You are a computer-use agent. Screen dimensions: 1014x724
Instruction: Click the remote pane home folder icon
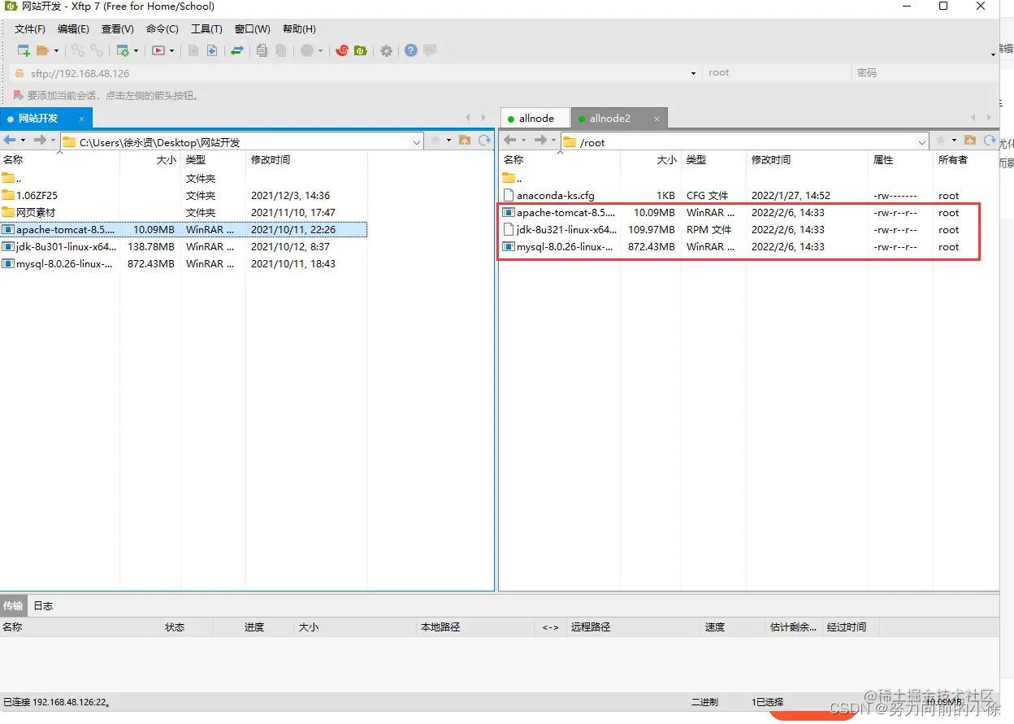(x=970, y=141)
